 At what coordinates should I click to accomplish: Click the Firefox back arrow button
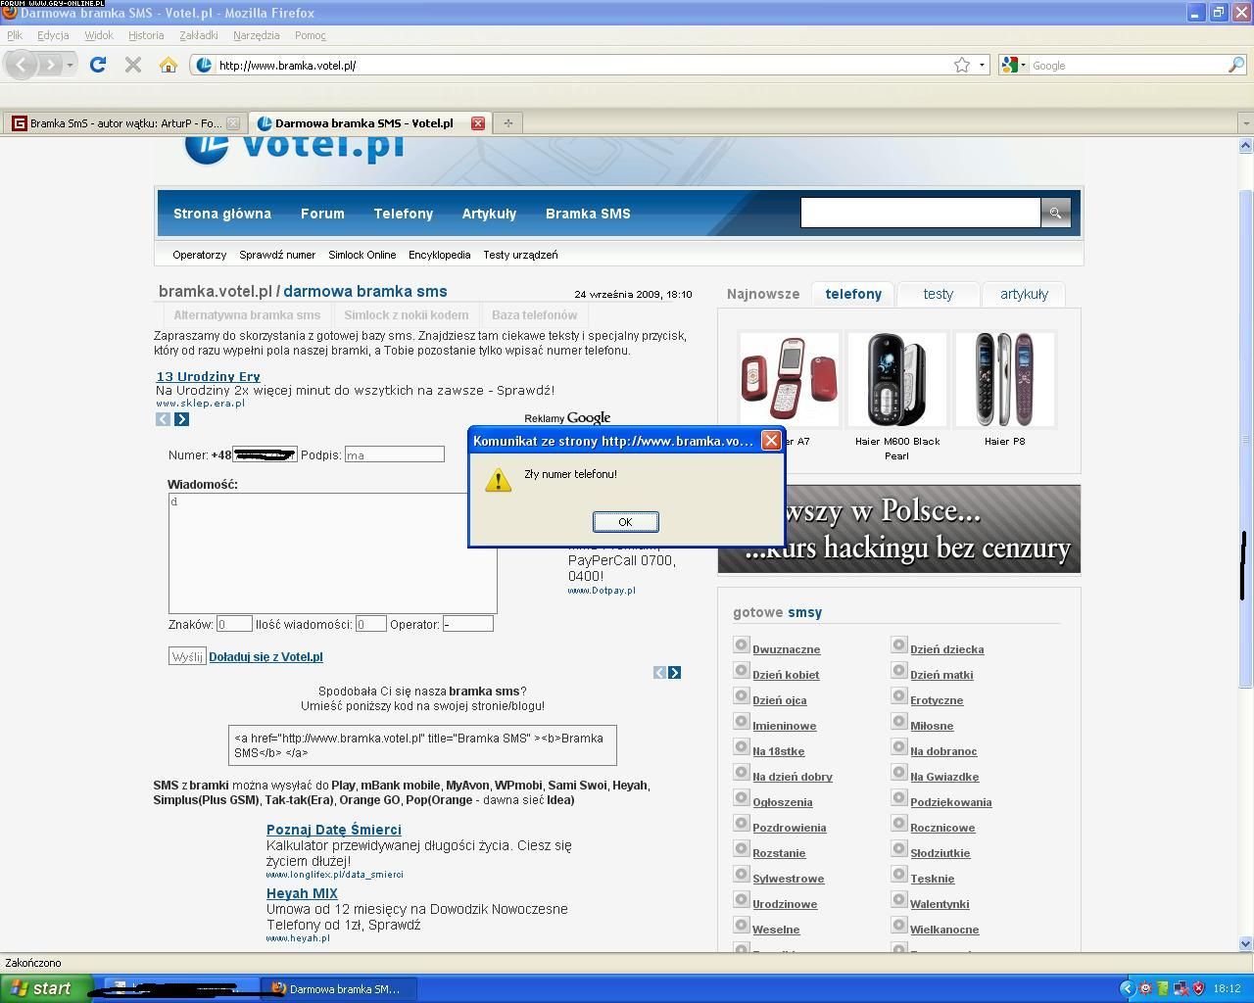point(22,65)
